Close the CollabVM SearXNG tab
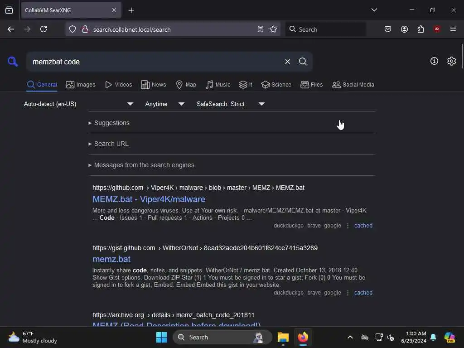Viewport: 464px width, 348px height. 114,10
